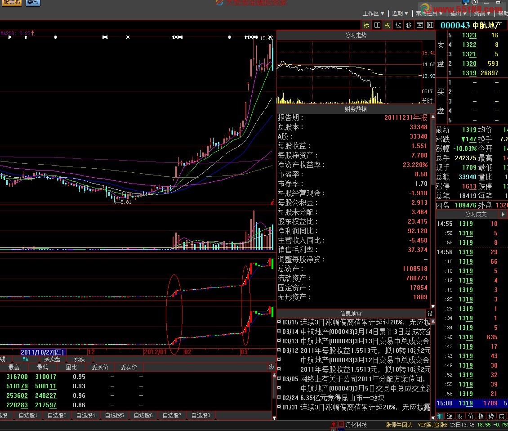Viewport: 508px width, 431px height.
Task: Switch to the 自选股4 tab
Action: tap(87, 415)
